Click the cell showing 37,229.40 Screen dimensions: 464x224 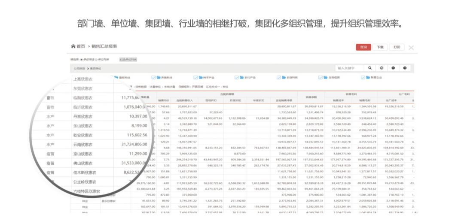216,112
